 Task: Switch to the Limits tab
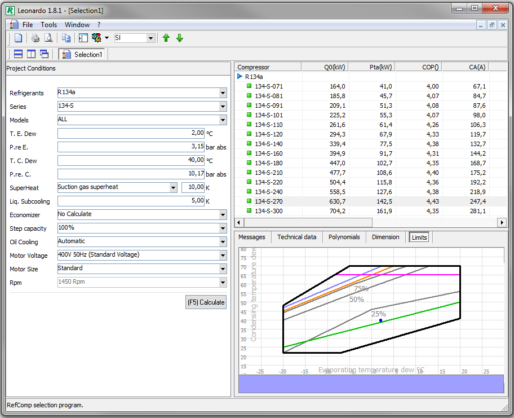(419, 237)
